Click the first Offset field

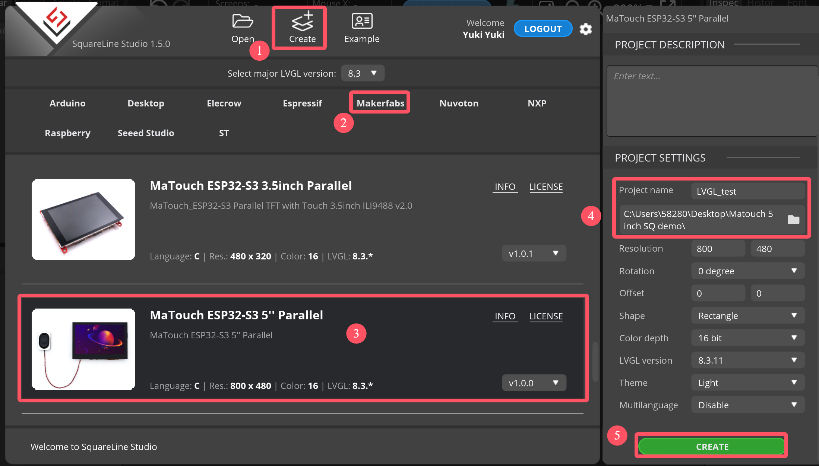718,293
